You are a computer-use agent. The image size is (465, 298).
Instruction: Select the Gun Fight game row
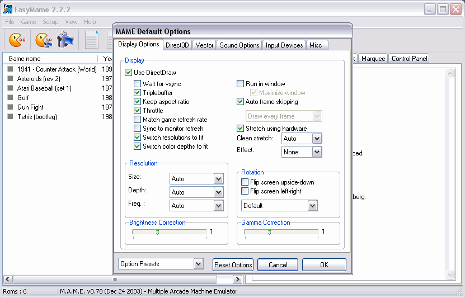(58, 107)
